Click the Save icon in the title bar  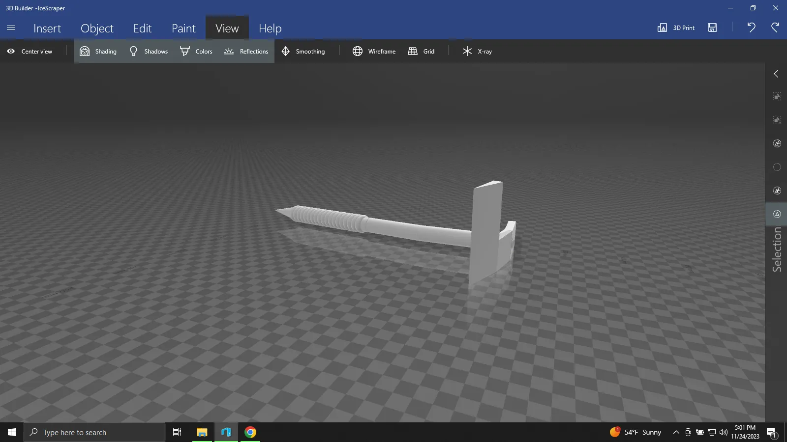712,28
